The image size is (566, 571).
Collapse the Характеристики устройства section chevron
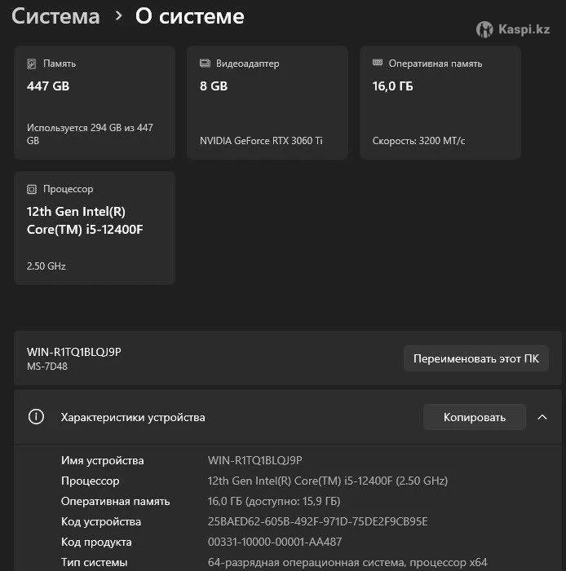[x=542, y=417]
